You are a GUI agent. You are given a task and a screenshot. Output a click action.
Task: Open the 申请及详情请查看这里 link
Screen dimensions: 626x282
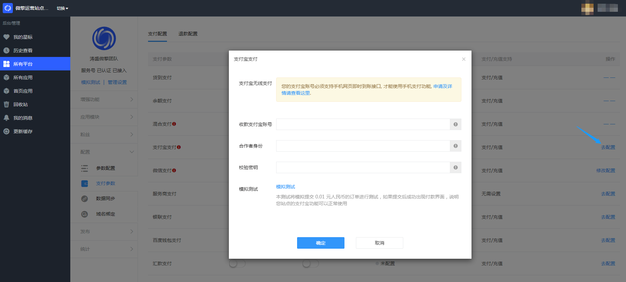[367, 90]
